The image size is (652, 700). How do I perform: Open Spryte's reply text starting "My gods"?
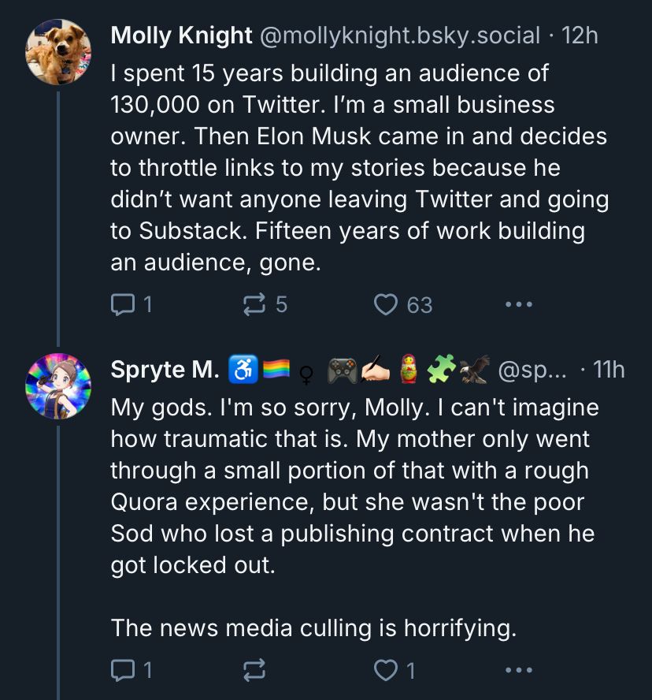tap(354, 486)
